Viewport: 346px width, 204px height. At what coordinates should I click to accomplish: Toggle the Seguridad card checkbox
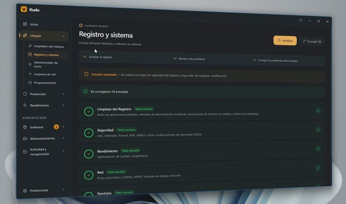pyautogui.click(x=318, y=129)
